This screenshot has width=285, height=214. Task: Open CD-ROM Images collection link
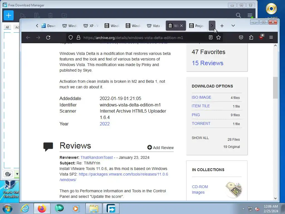coord(200,189)
